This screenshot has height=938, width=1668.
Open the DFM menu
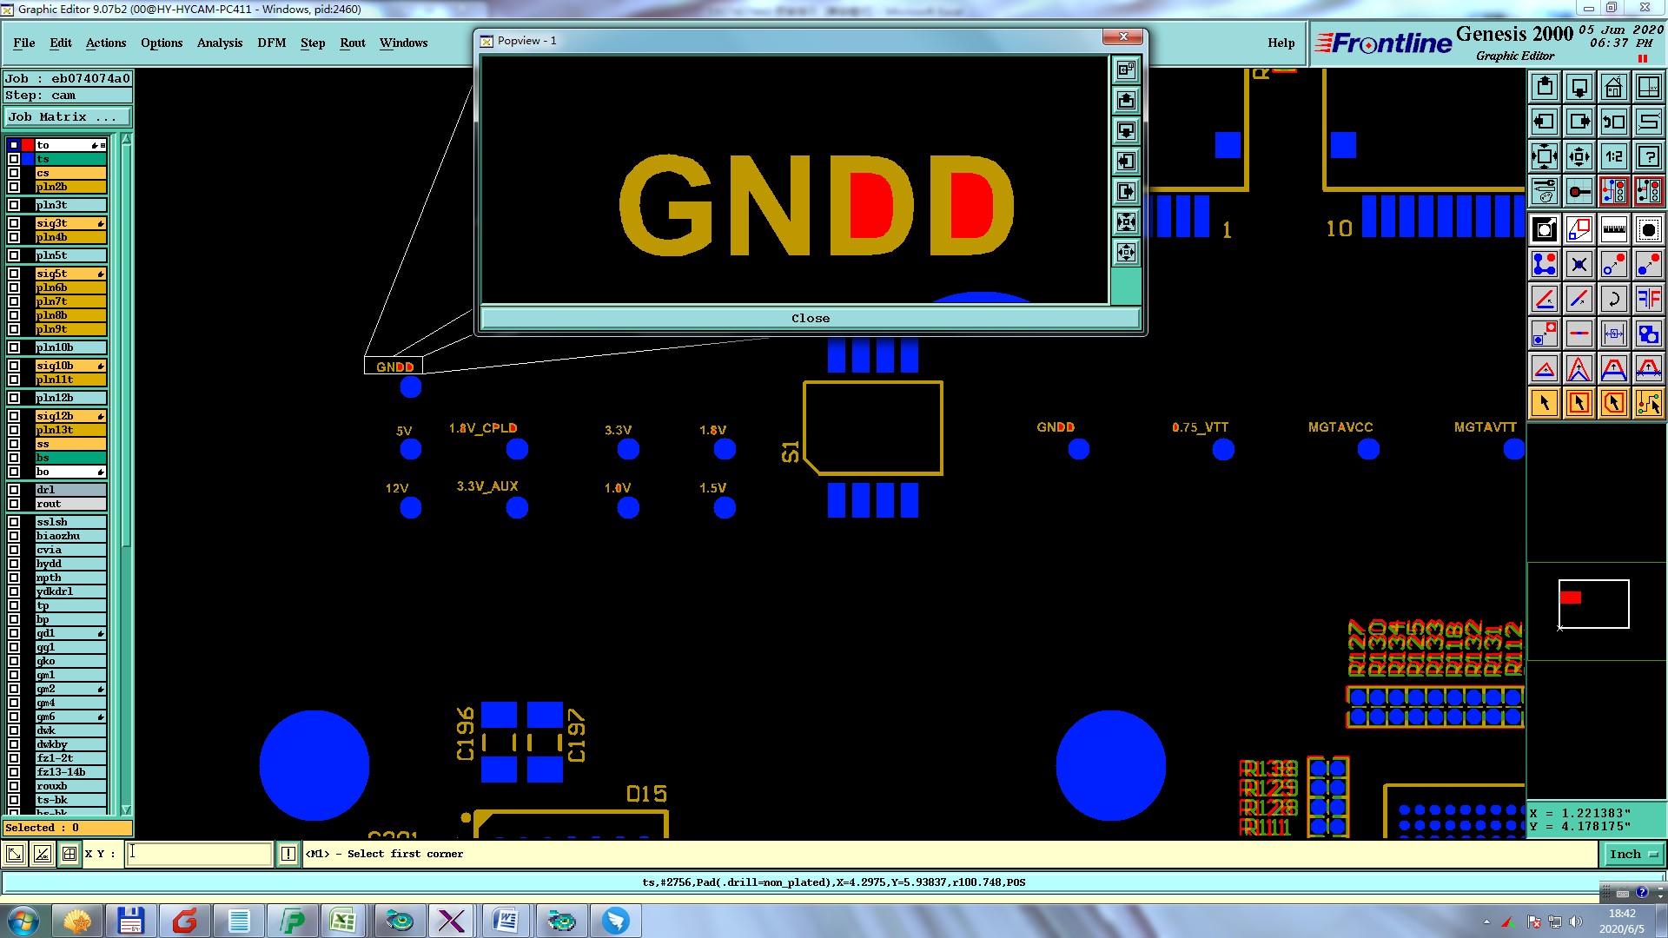(x=271, y=43)
